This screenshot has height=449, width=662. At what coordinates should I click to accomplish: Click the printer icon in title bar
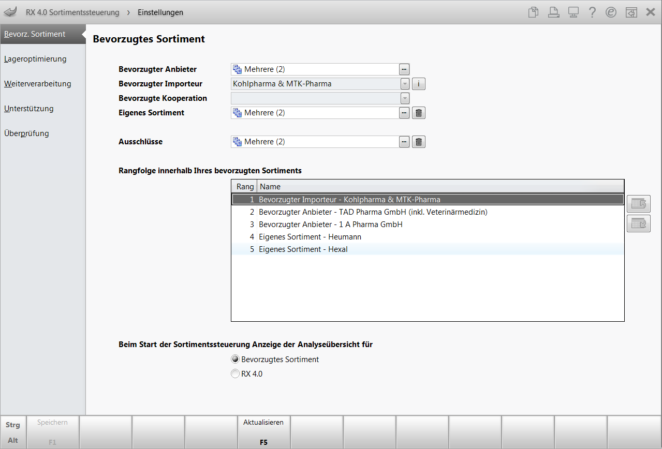tap(553, 12)
